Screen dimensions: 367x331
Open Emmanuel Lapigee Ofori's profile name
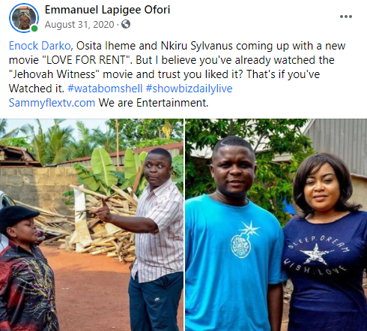point(107,10)
